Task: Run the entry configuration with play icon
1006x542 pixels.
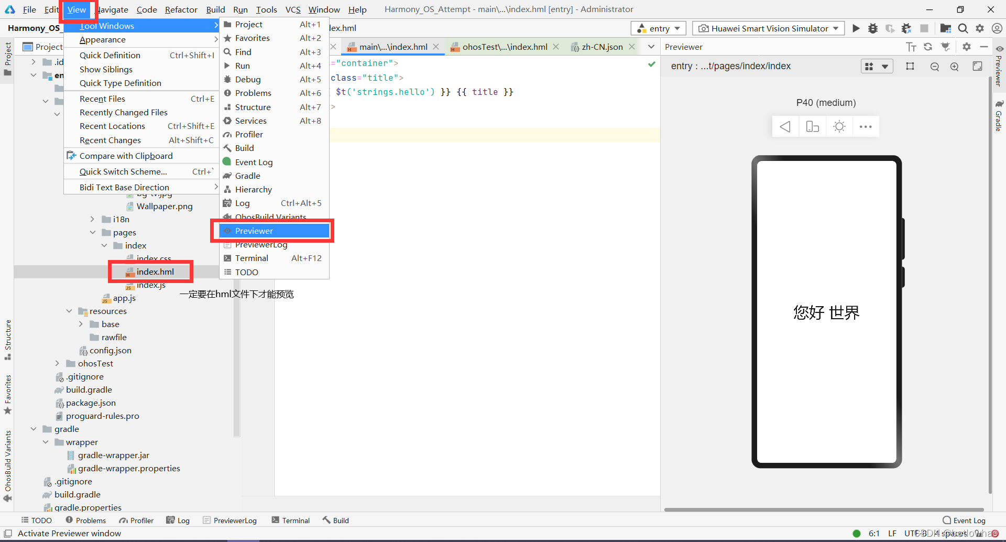Action: tap(856, 28)
